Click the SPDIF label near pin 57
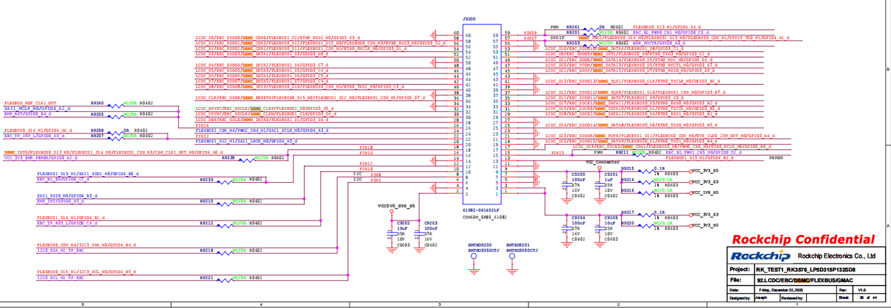This screenshot has height=308, width=891. click(x=557, y=38)
